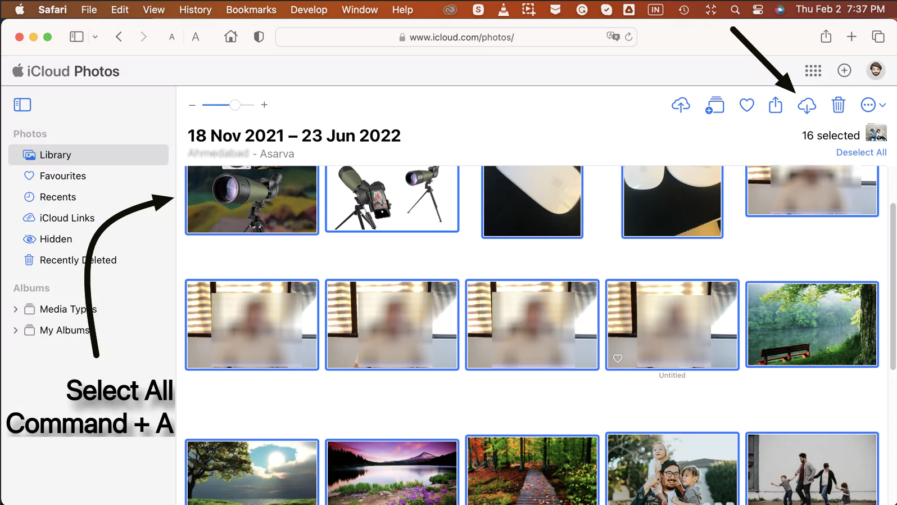Select the purple mountain lake photo
Image resolution: width=897 pixels, height=505 pixels.
click(x=392, y=472)
